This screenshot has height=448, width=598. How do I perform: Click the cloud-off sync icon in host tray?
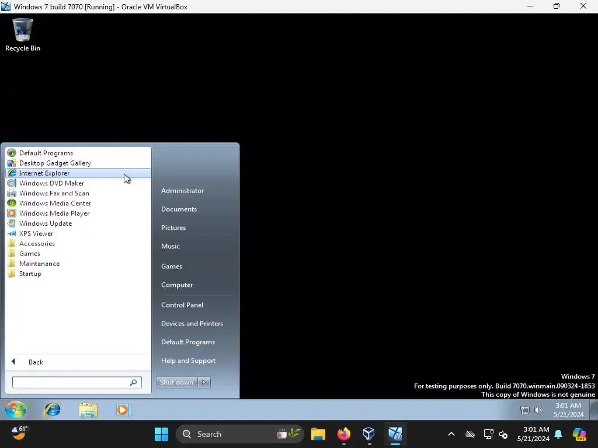point(470,434)
